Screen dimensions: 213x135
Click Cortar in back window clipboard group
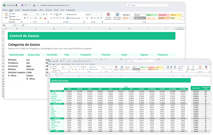12,14
